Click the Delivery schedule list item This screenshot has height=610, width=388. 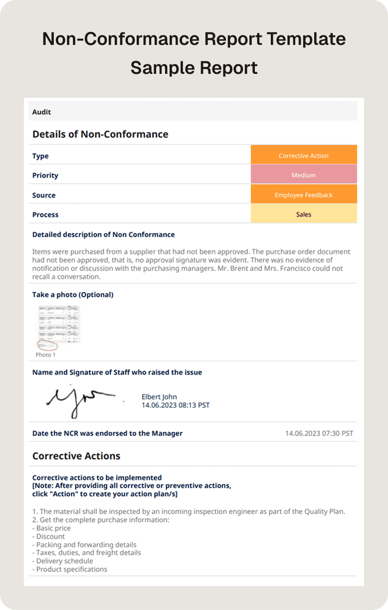(62, 561)
